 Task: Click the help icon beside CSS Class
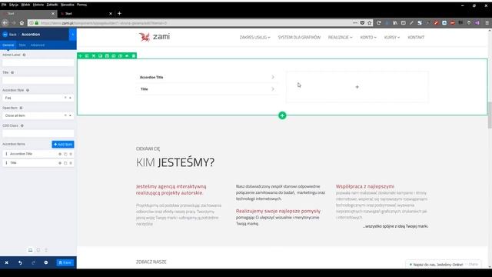click(x=22, y=125)
